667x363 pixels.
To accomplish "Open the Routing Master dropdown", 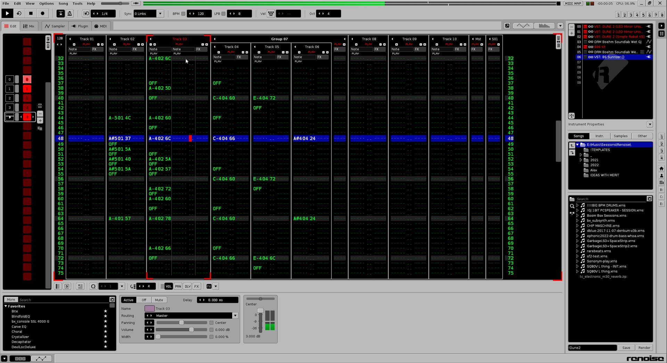I will tap(235, 316).
